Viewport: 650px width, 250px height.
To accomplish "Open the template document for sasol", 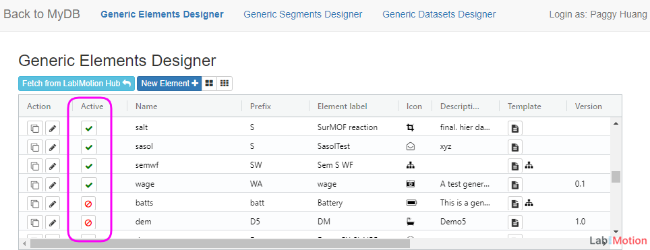I will coord(515,147).
